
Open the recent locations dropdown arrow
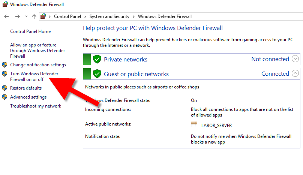click(26, 16)
